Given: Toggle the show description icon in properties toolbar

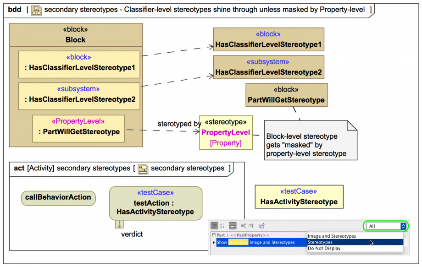Looking at the screenshot, I should 233,226.
